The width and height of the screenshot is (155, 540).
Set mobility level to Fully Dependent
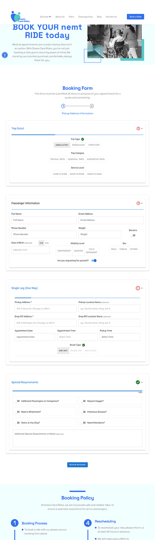pos(92,251)
